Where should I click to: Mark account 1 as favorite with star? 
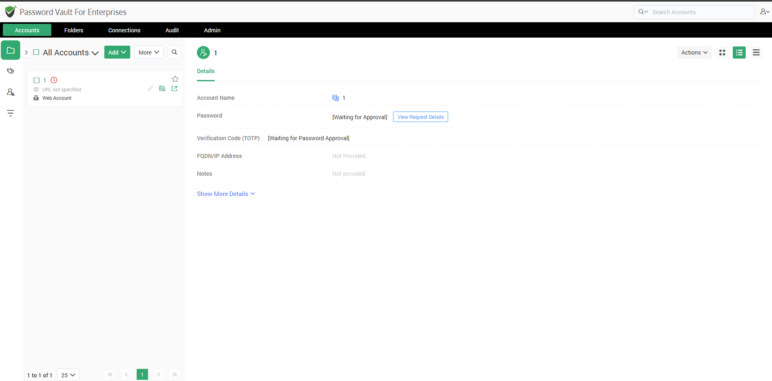point(175,79)
